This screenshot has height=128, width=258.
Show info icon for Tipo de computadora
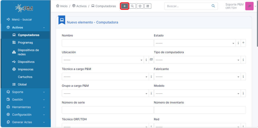243,60
